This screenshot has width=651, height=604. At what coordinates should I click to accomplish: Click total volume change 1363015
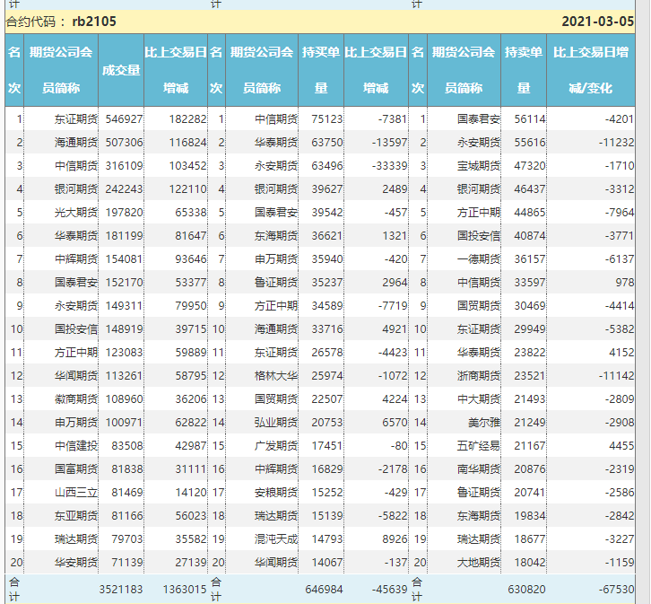tap(185, 589)
